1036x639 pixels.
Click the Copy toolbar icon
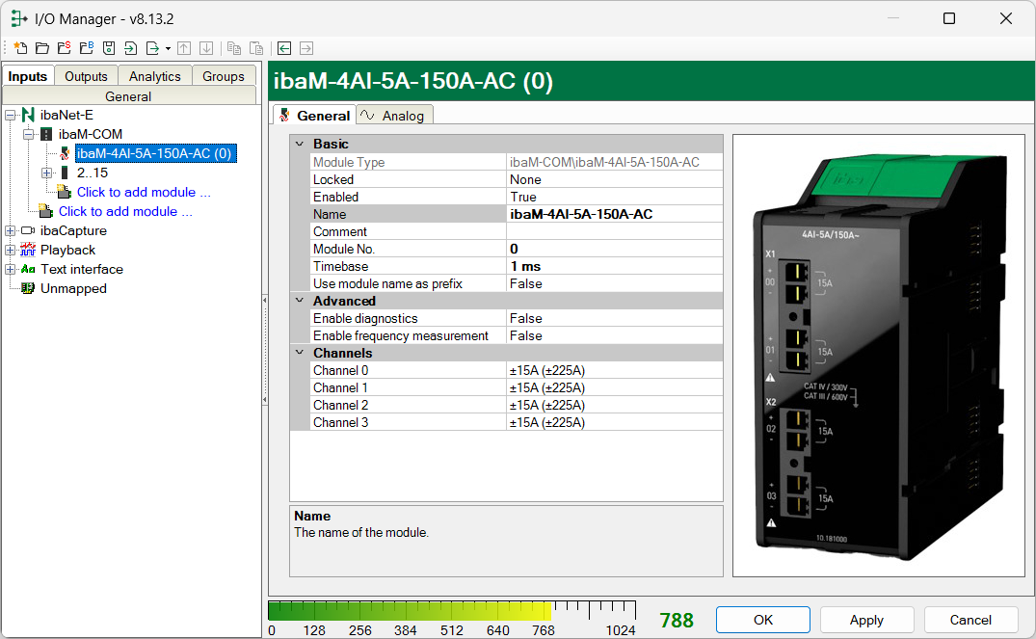tap(234, 48)
